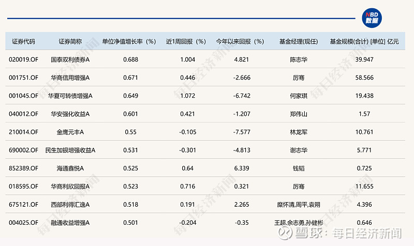Click year-to-date return 4.821
This screenshot has height=246, width=414.
[x=242, y=59]
